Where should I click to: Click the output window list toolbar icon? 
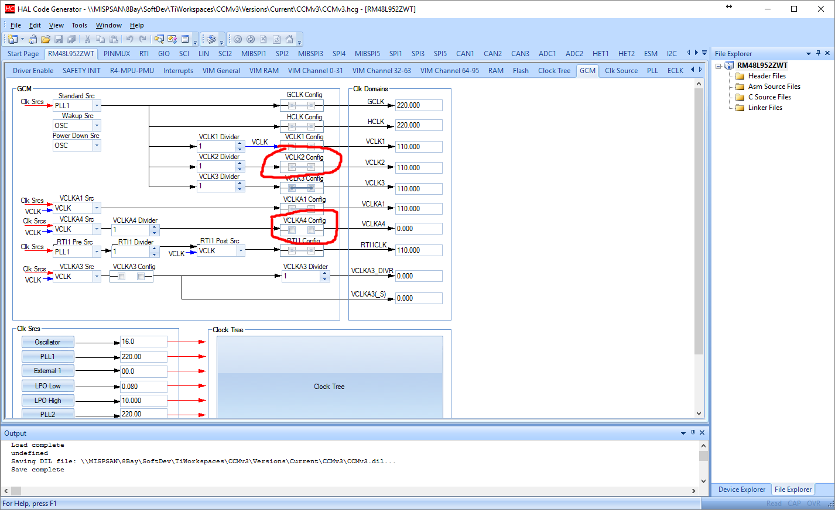pos(185,39)
